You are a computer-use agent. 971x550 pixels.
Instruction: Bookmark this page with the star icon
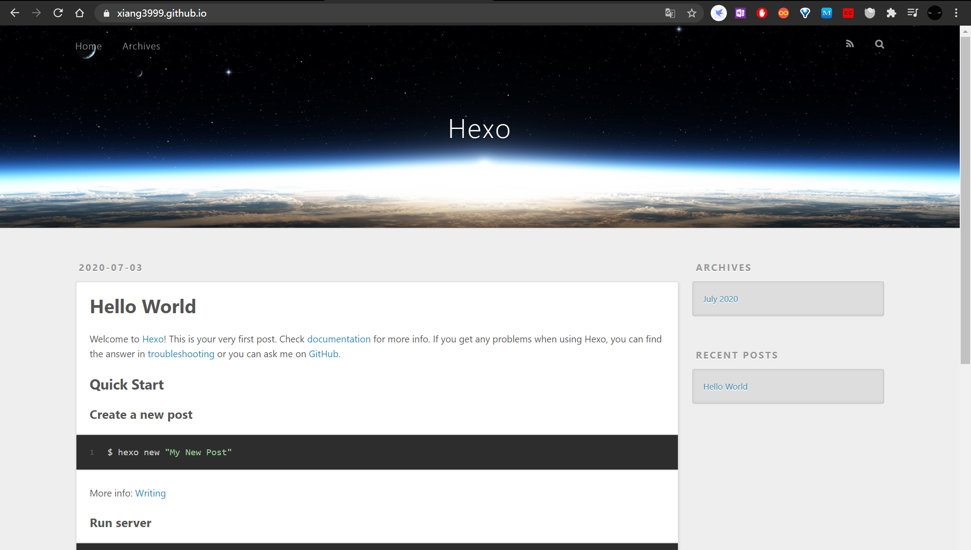[x=692, y=13]
